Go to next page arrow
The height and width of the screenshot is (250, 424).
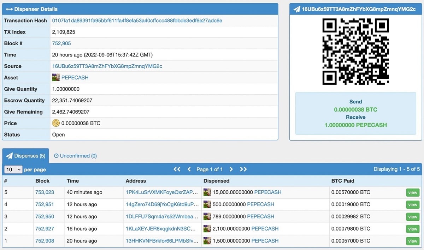(x=231, y=169)
